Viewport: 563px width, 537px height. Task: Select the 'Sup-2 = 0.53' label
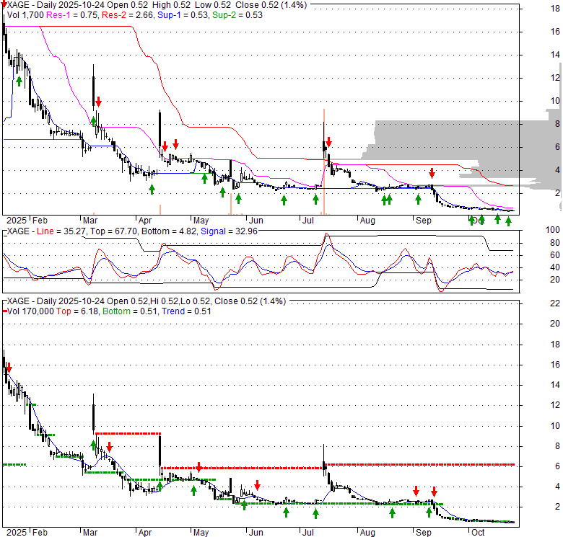point(237,15)
